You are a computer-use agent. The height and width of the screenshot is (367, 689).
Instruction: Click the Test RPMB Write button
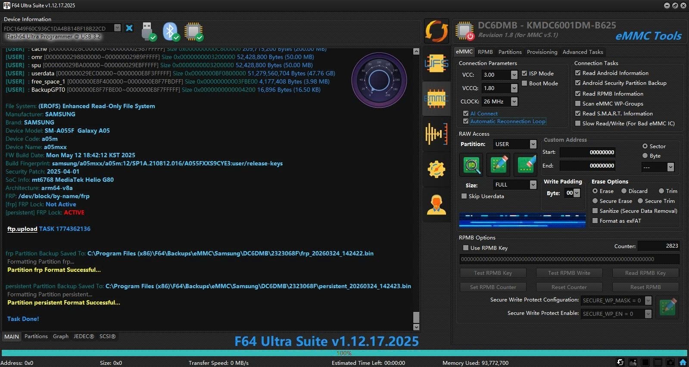click(x=569, y=273)
